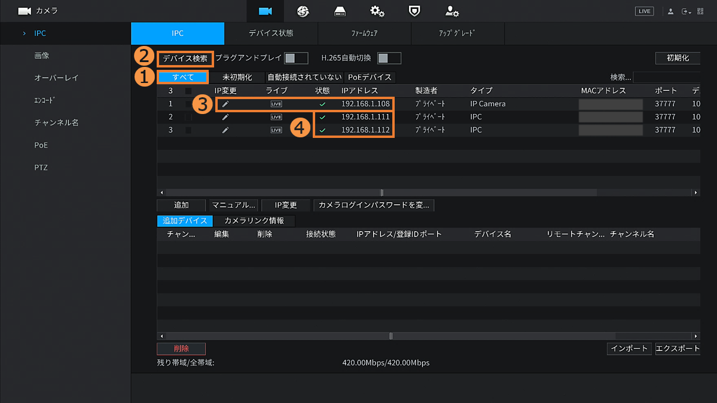Switch to the デバイス状態 tab
717x403 pixels.
pos(271,33)
